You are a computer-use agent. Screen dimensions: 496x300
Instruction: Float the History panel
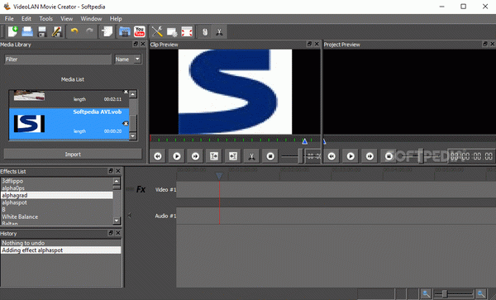pos(111,233)
